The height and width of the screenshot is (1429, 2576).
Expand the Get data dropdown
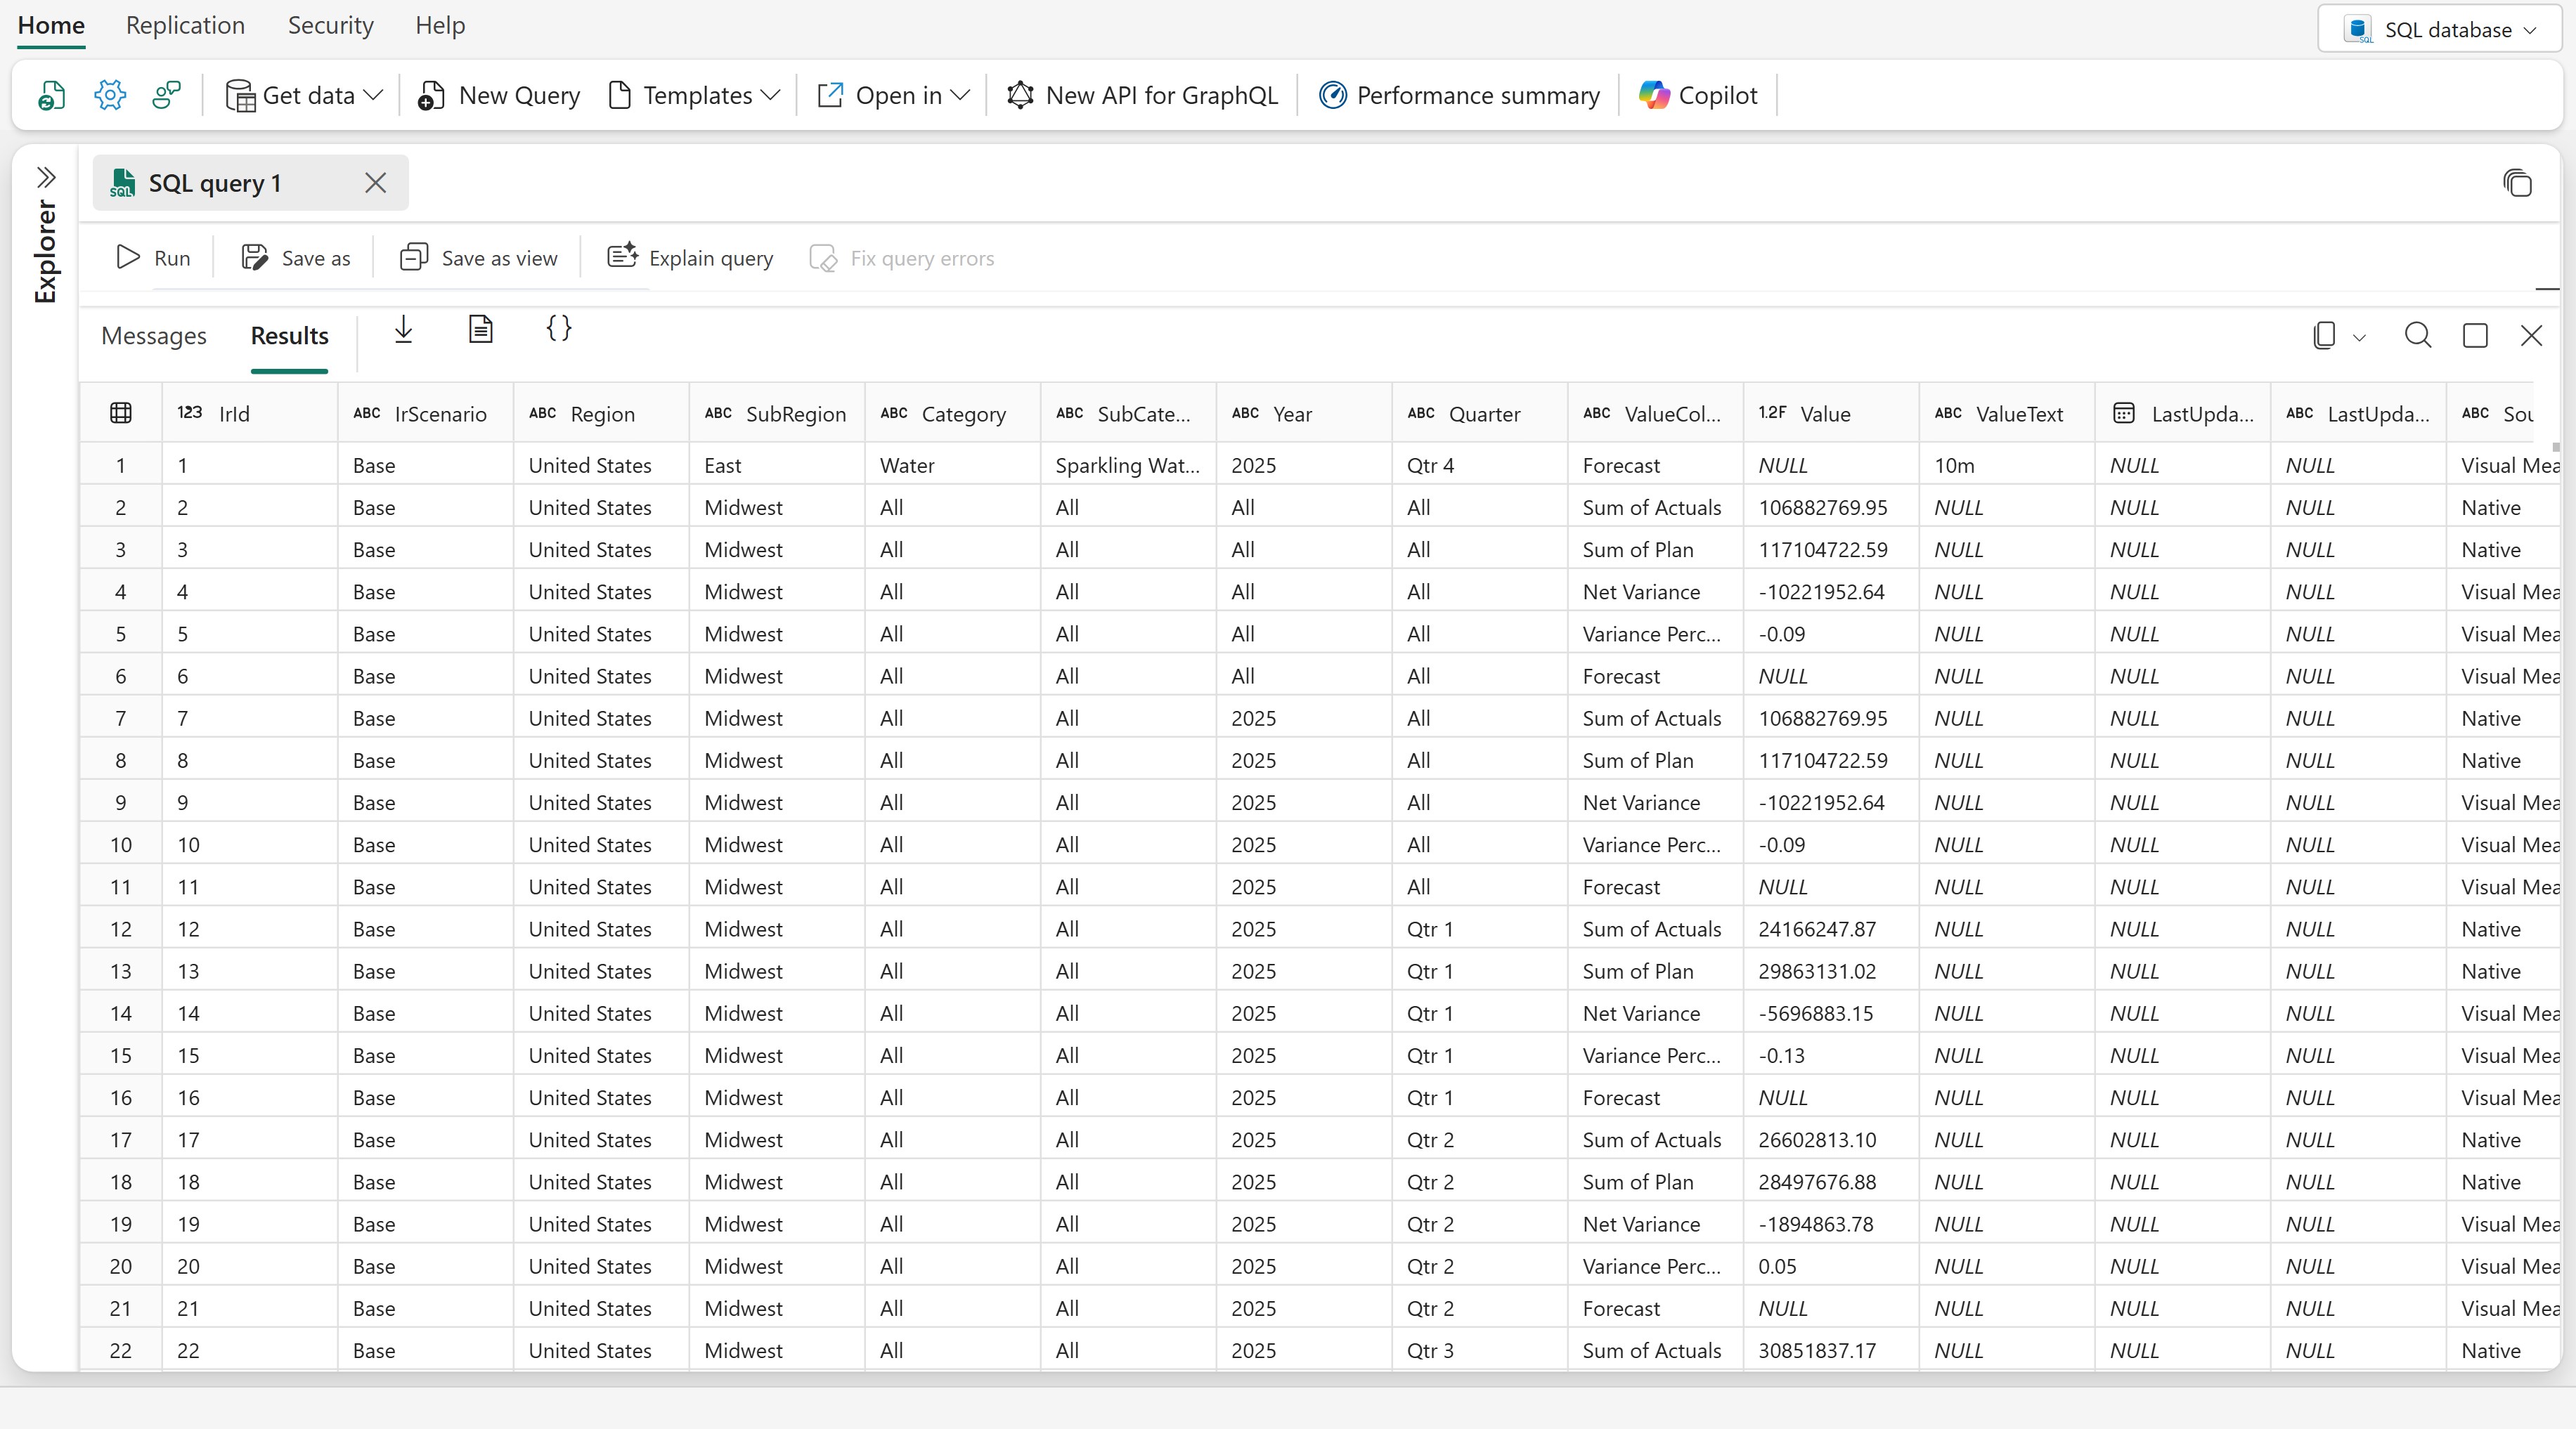pyautogui.click(x=304, y=96)
